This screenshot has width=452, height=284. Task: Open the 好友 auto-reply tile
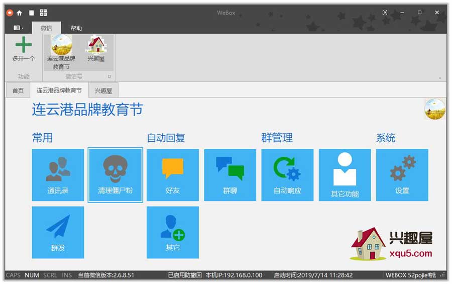tap(173, 175)
